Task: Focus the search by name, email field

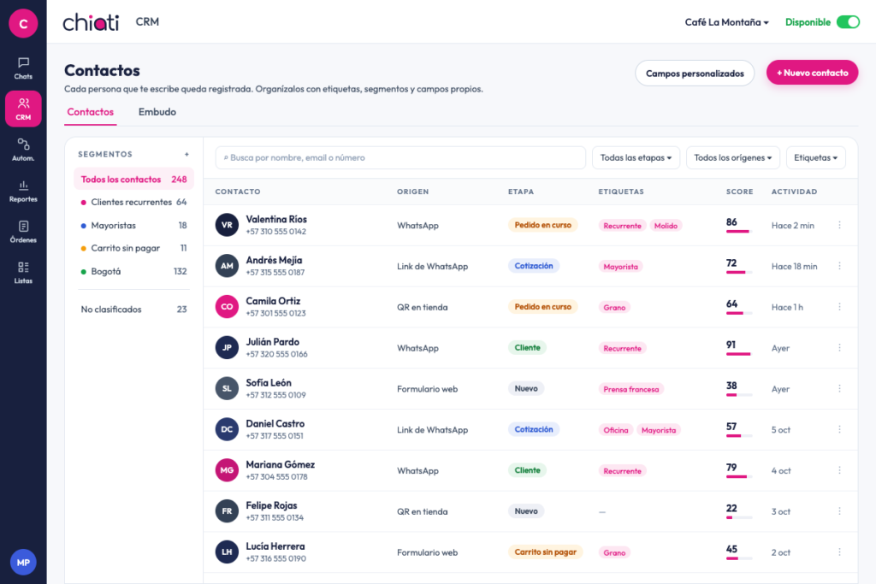Action: (400, 157)
